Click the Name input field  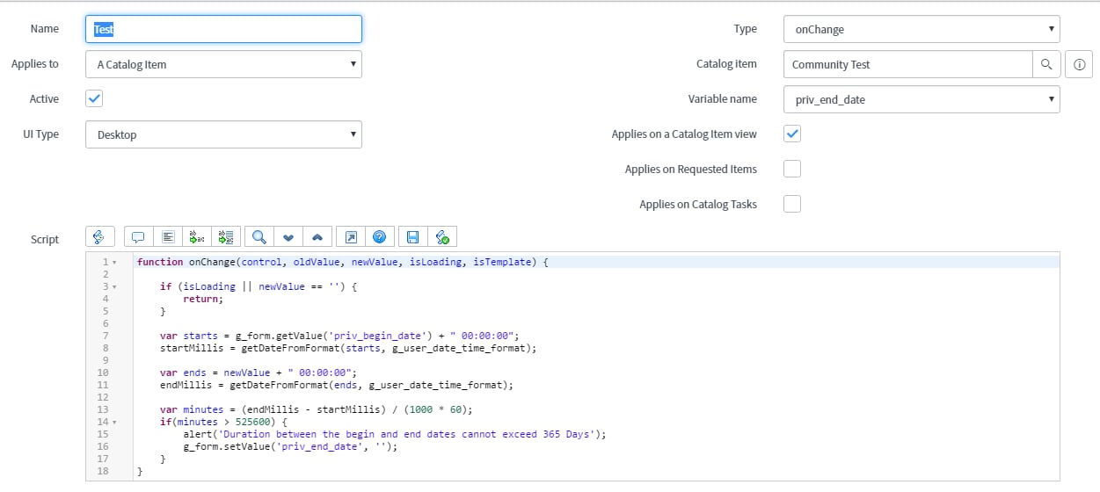223,29
